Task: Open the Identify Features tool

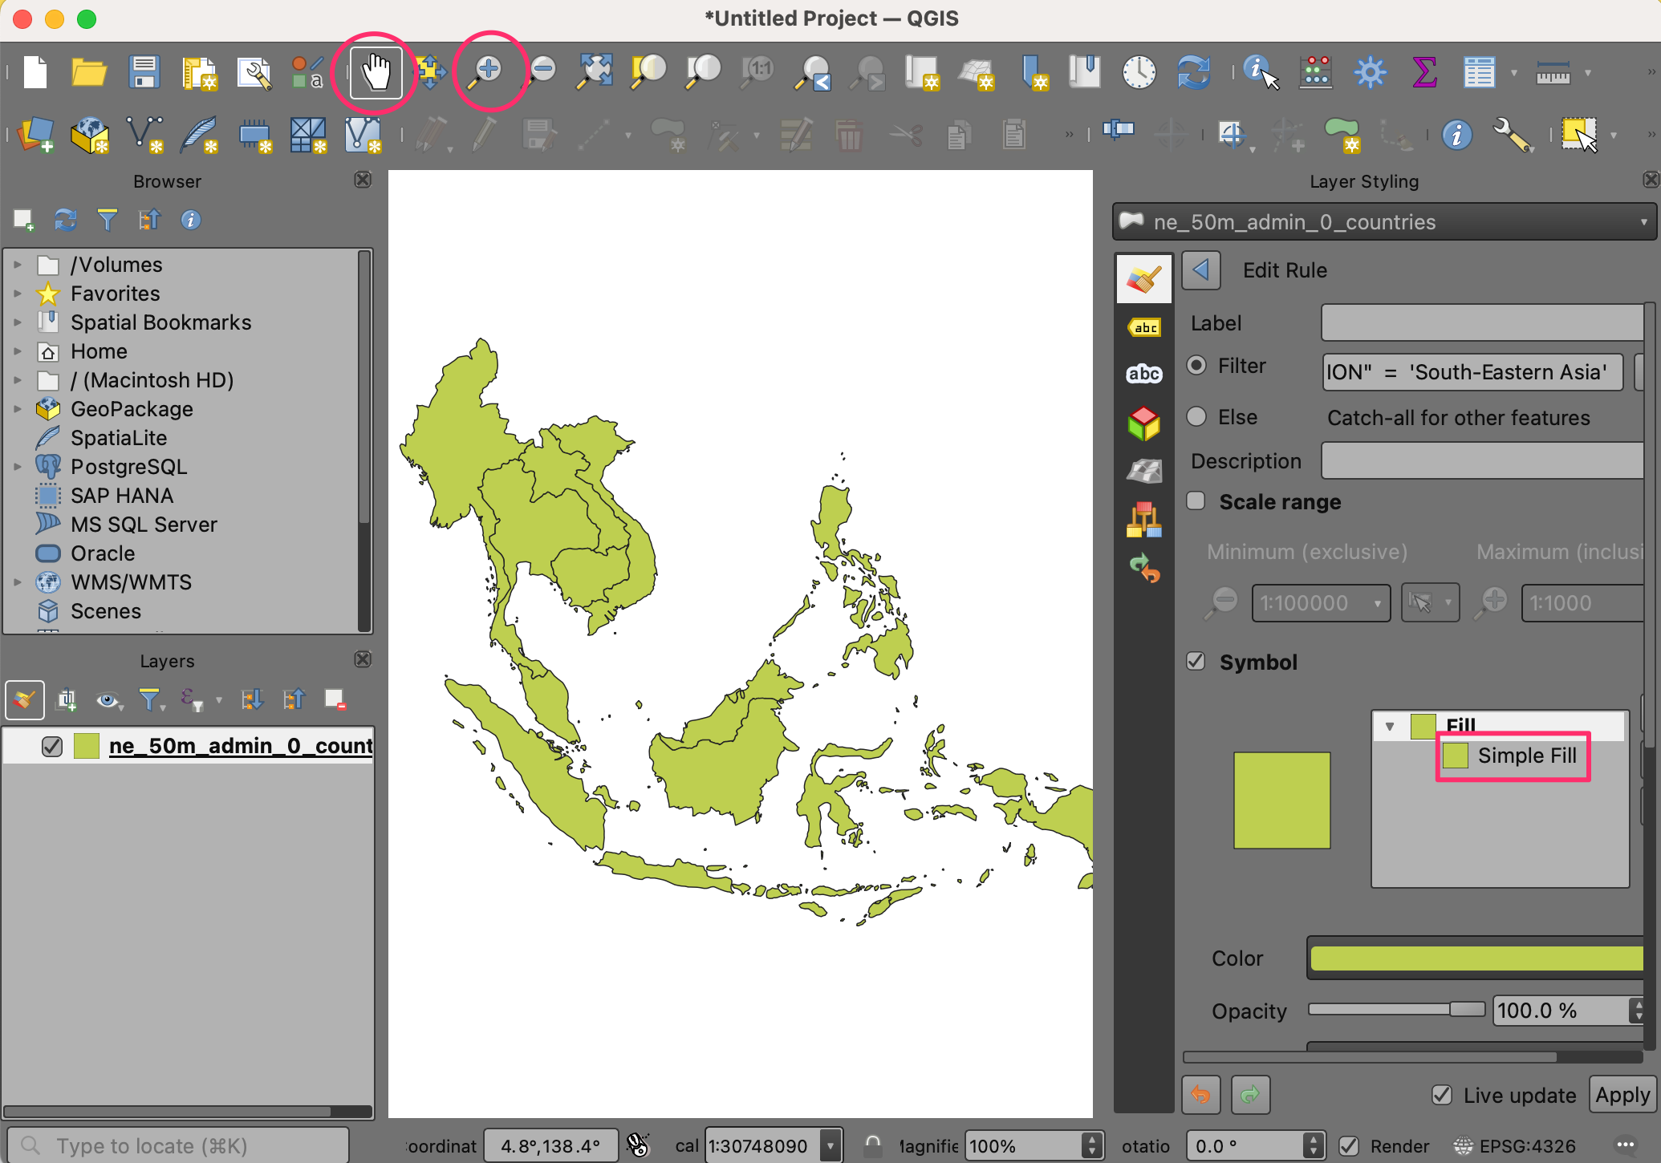Action: [1259, 72]
